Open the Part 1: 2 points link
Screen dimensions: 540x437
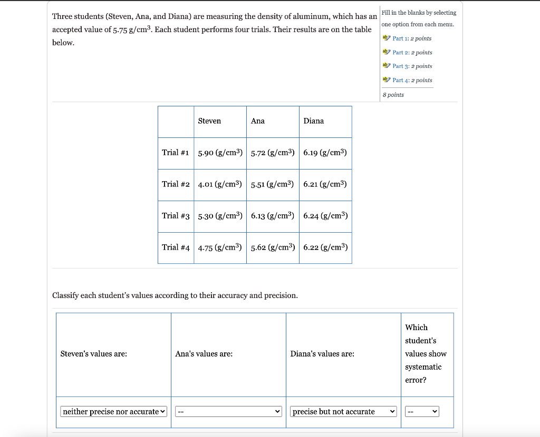[x=412, y=38]
